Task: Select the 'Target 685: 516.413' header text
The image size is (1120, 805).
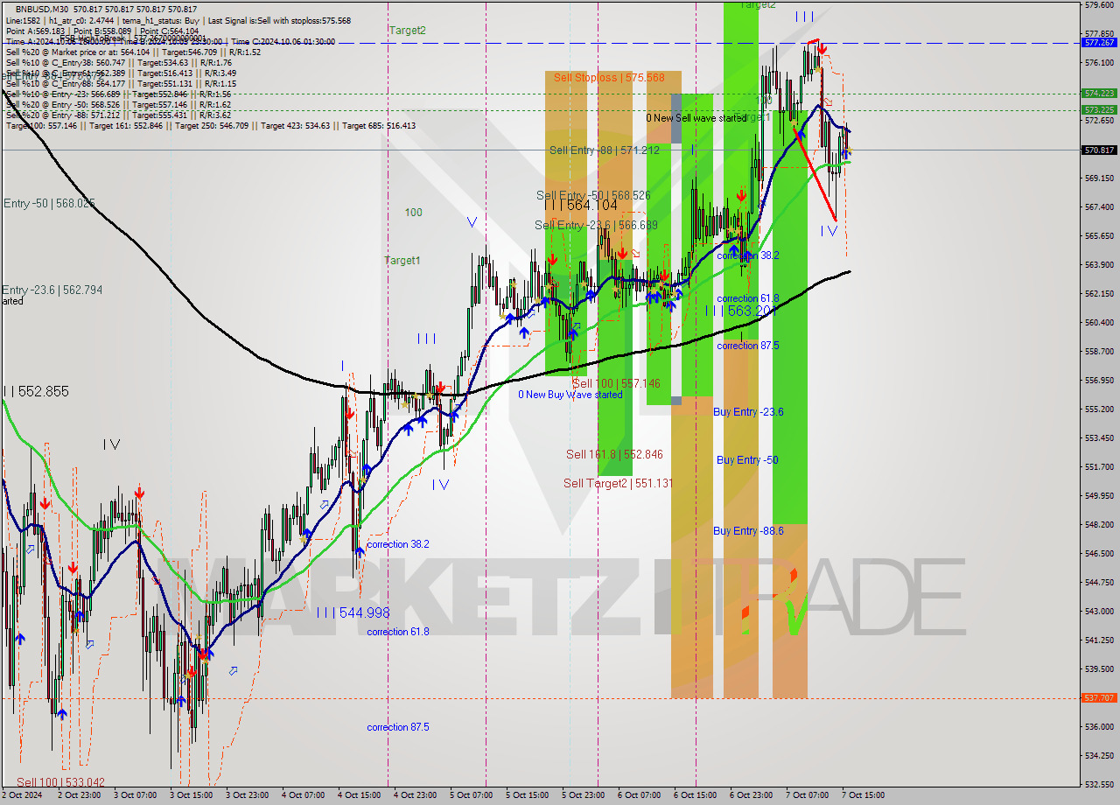Action: [x=379, y=126]
